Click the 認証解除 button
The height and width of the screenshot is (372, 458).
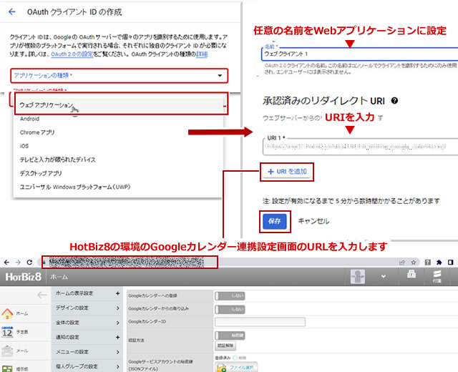click(x=225, y=346)
